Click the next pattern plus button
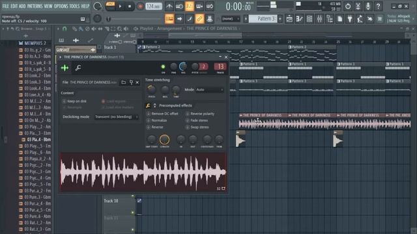This screenshot has width=417, height=234. tap(280, 19)
